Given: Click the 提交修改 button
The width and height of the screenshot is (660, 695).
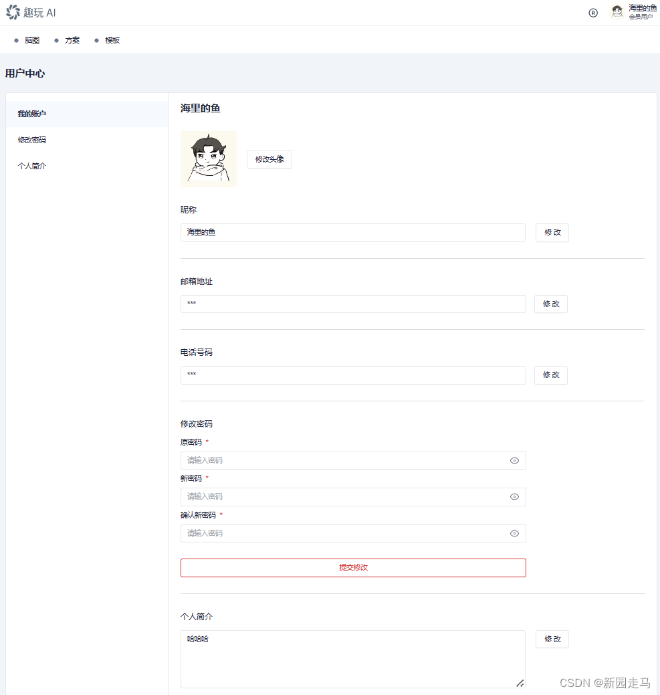Looking at the screenshot, I should pos(353,568).
